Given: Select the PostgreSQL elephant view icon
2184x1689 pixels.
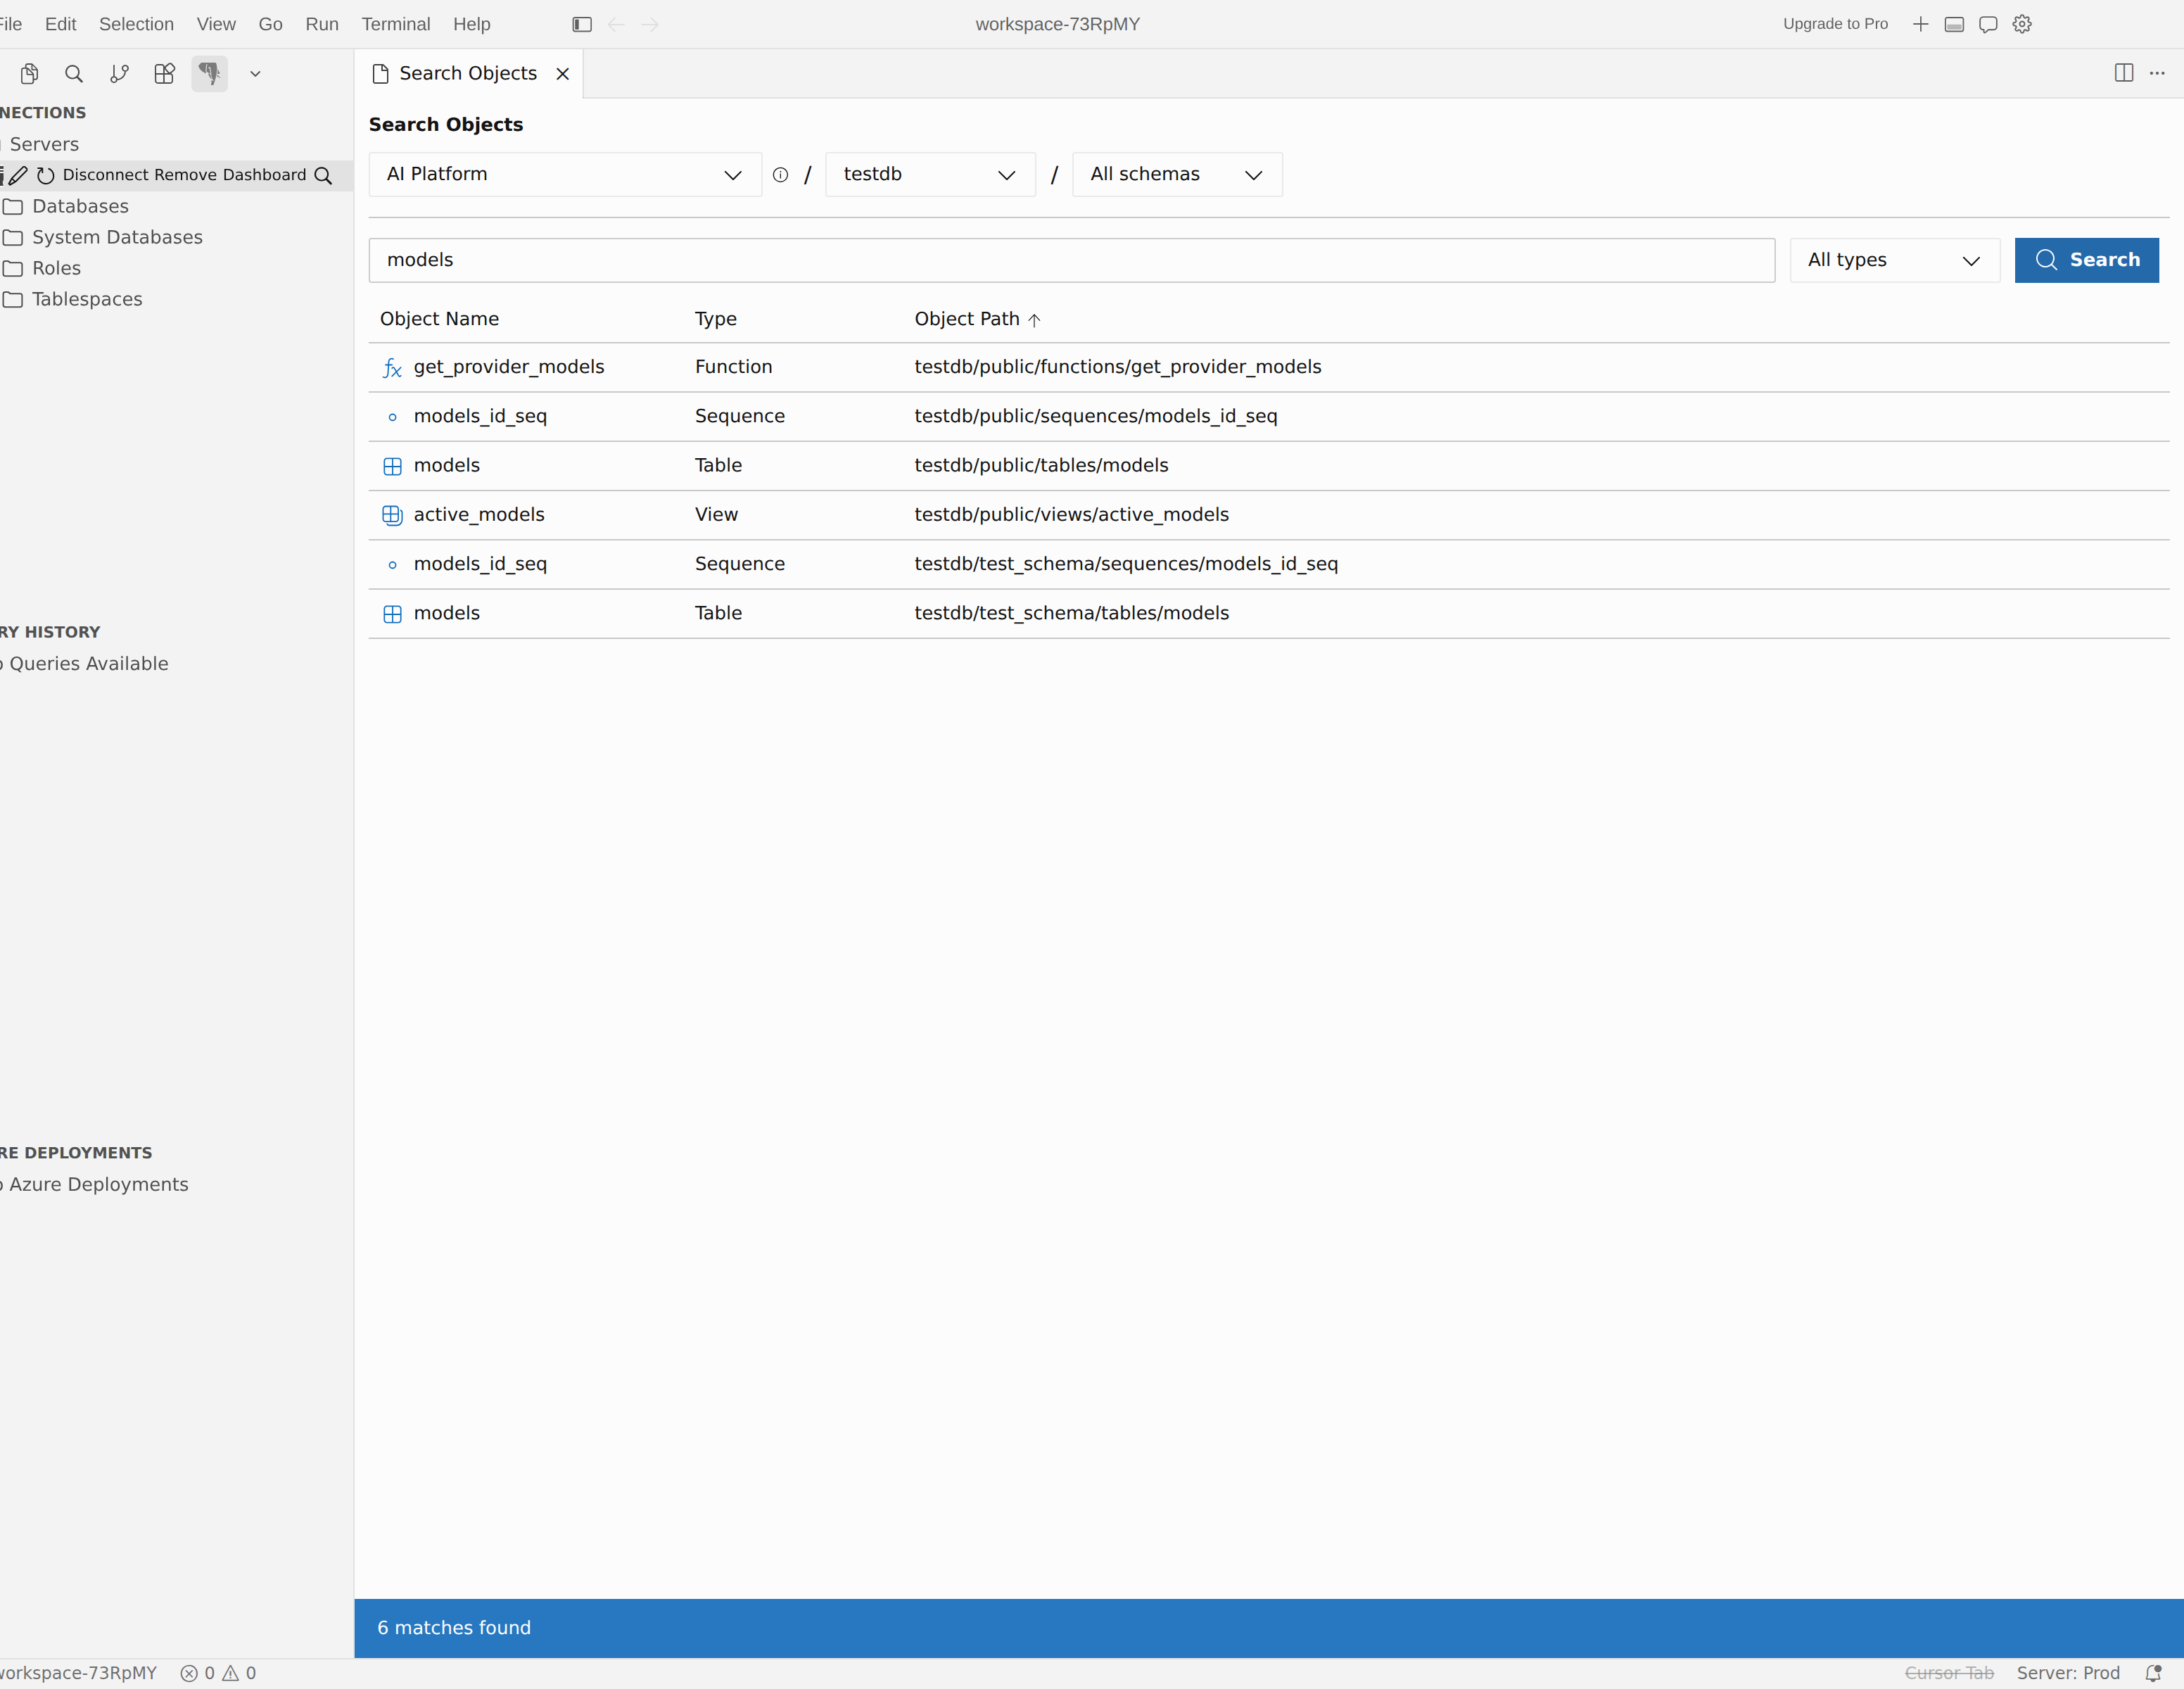Looking at the screenshot, I should (x=209, y=73).
